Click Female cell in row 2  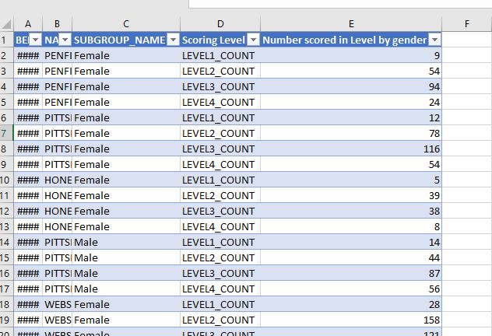126,55
